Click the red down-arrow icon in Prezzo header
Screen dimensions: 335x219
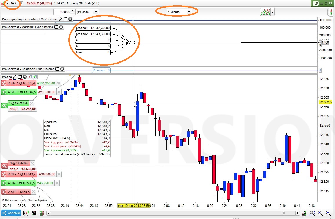tap(30, 77)
